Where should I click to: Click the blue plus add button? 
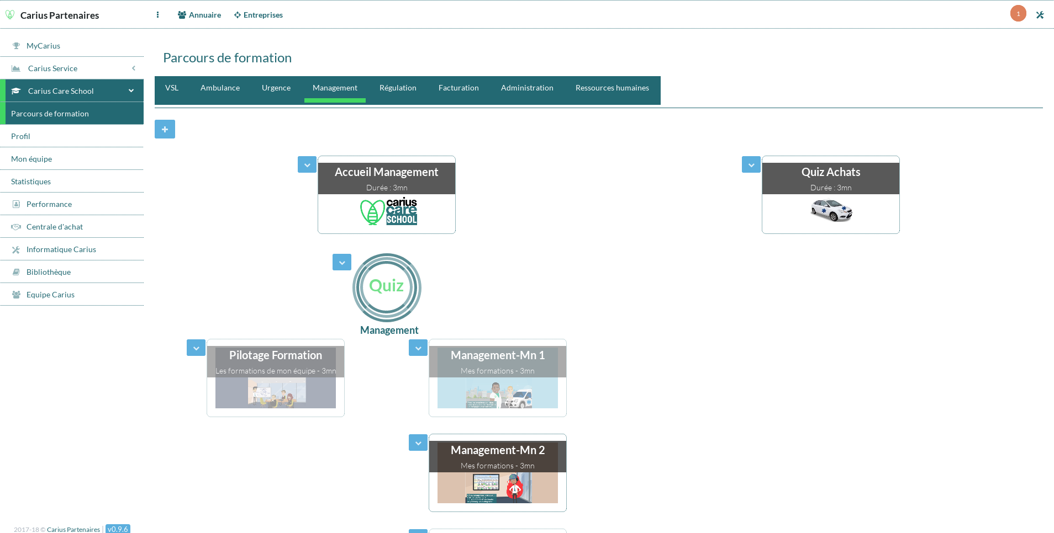[165, 129]
